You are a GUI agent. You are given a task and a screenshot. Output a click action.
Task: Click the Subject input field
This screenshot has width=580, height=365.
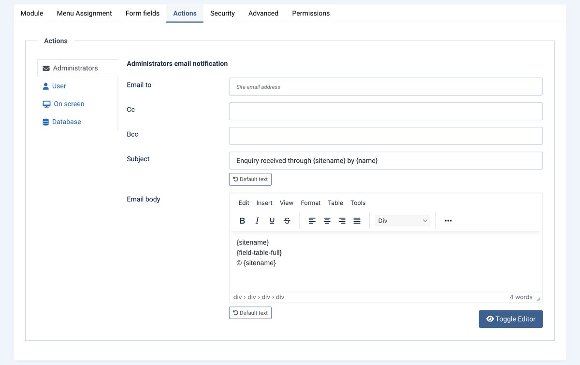386,161
